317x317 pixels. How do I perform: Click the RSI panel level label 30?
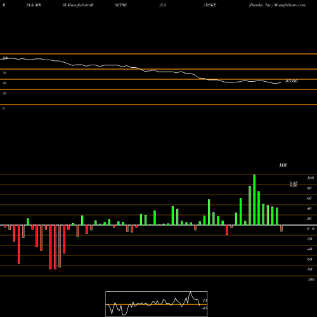[x=4, y=93]
